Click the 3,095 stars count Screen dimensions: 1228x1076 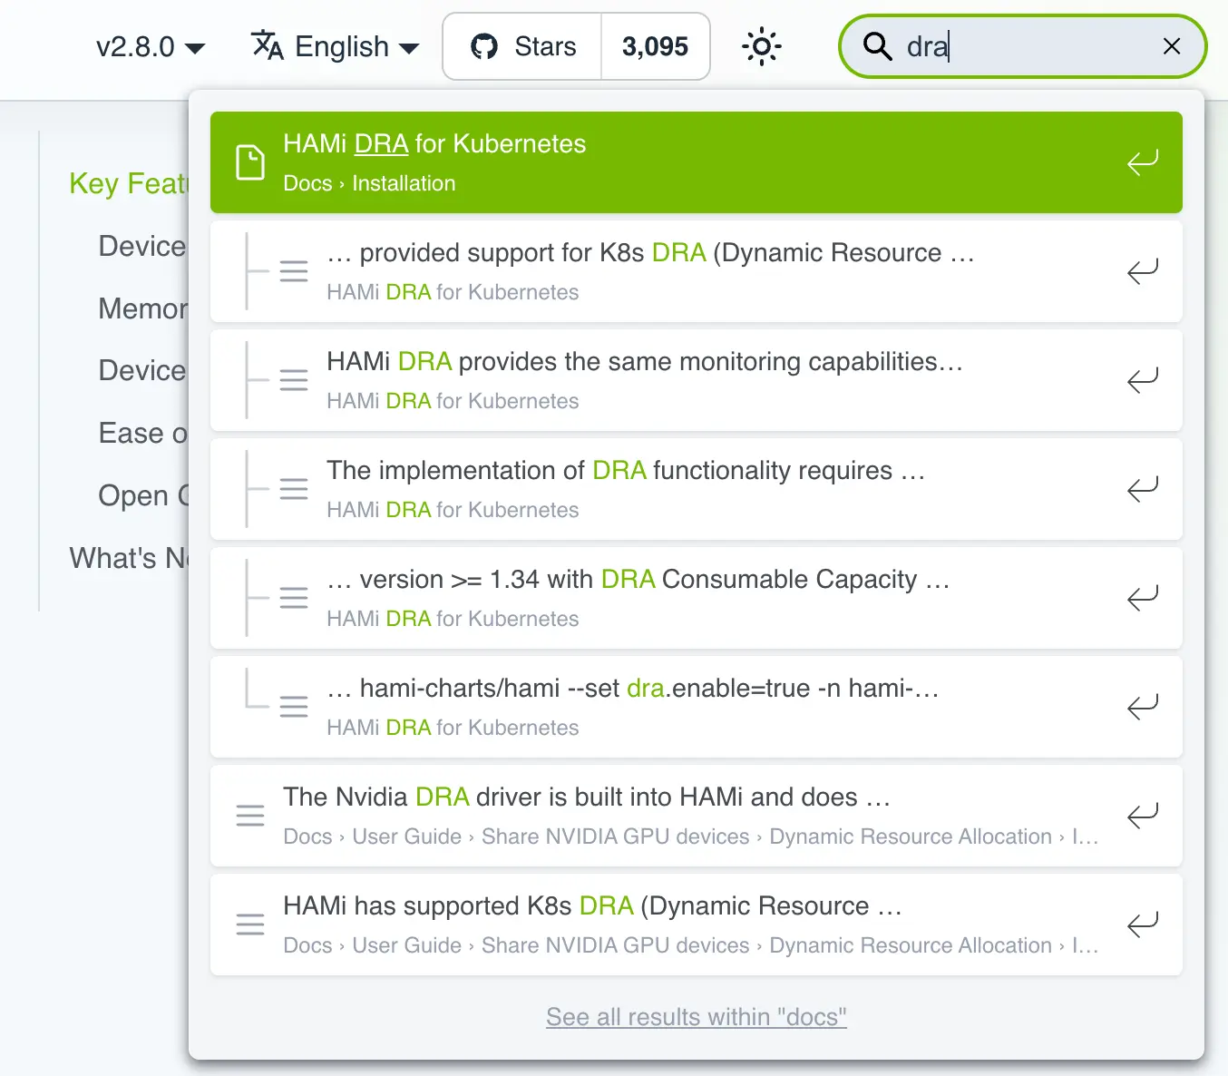point(656,46)
